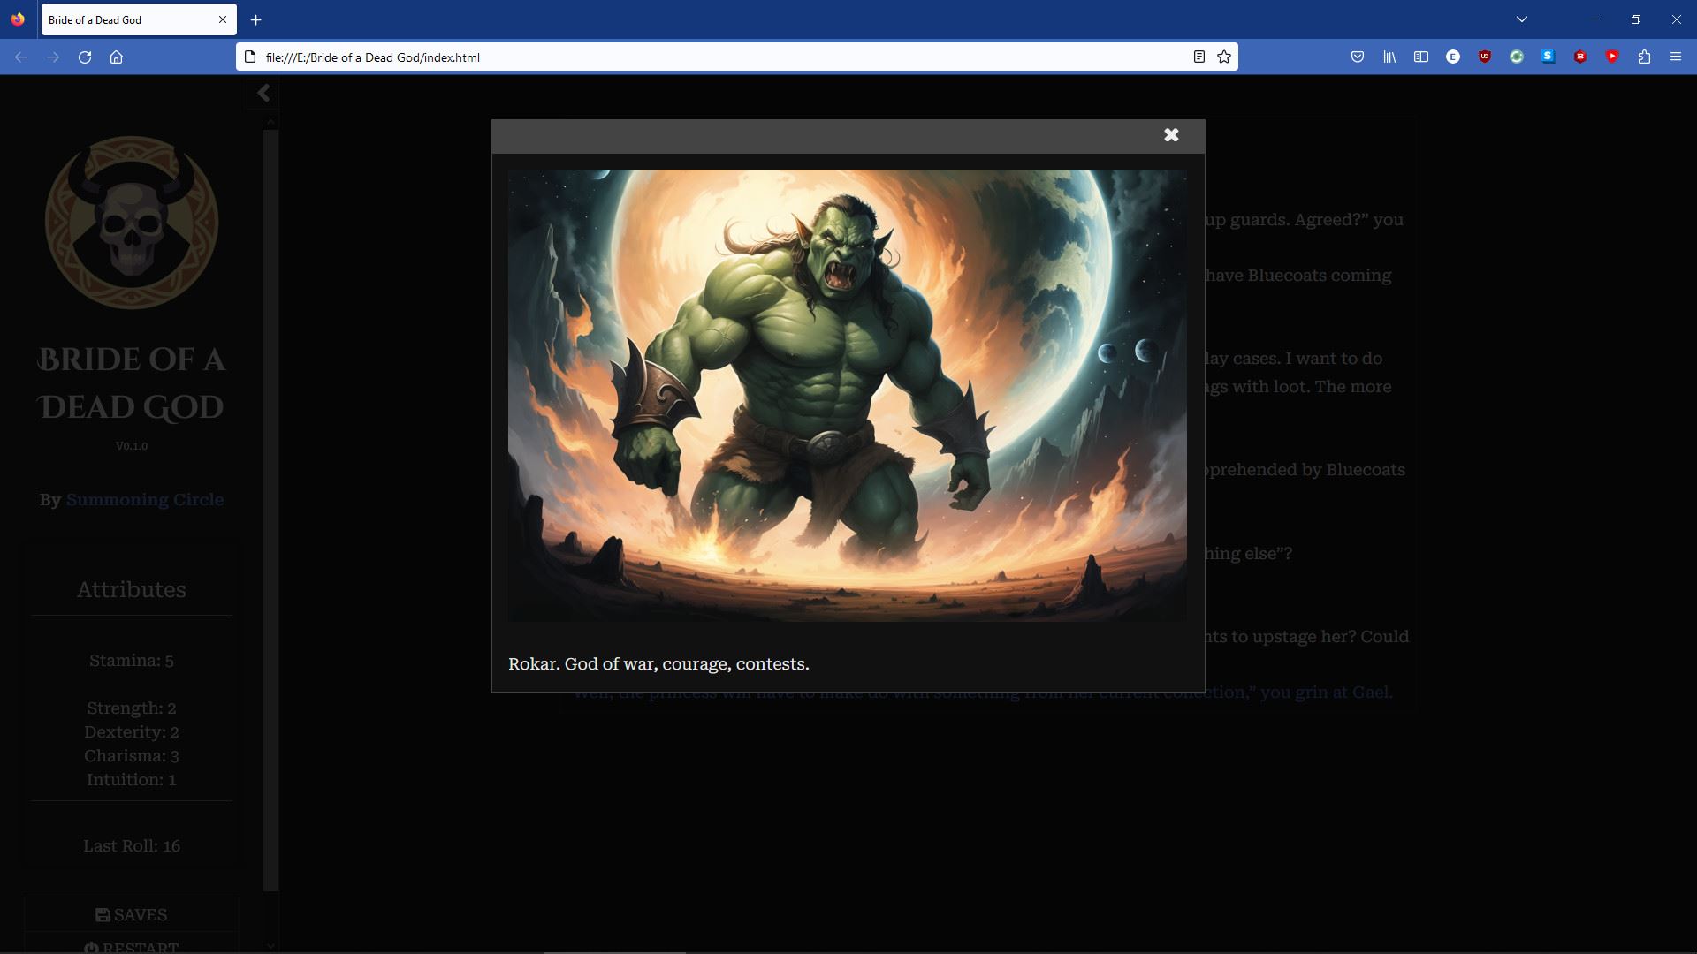
Task: Open the uBlock Origin extension popup
Action: click(1485, 57)
